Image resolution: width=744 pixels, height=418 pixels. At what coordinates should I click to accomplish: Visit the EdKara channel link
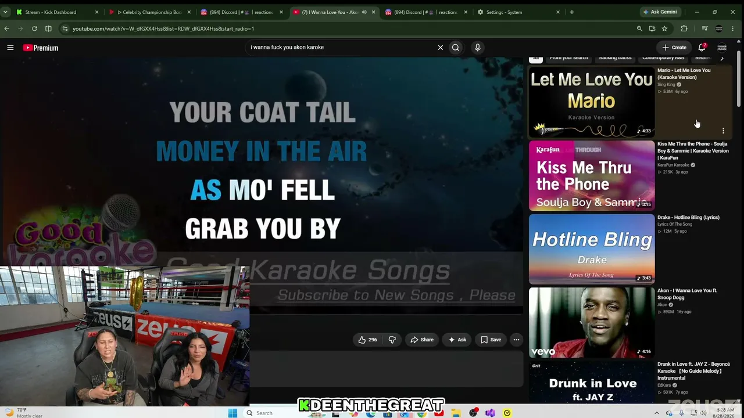pos(664,385)
